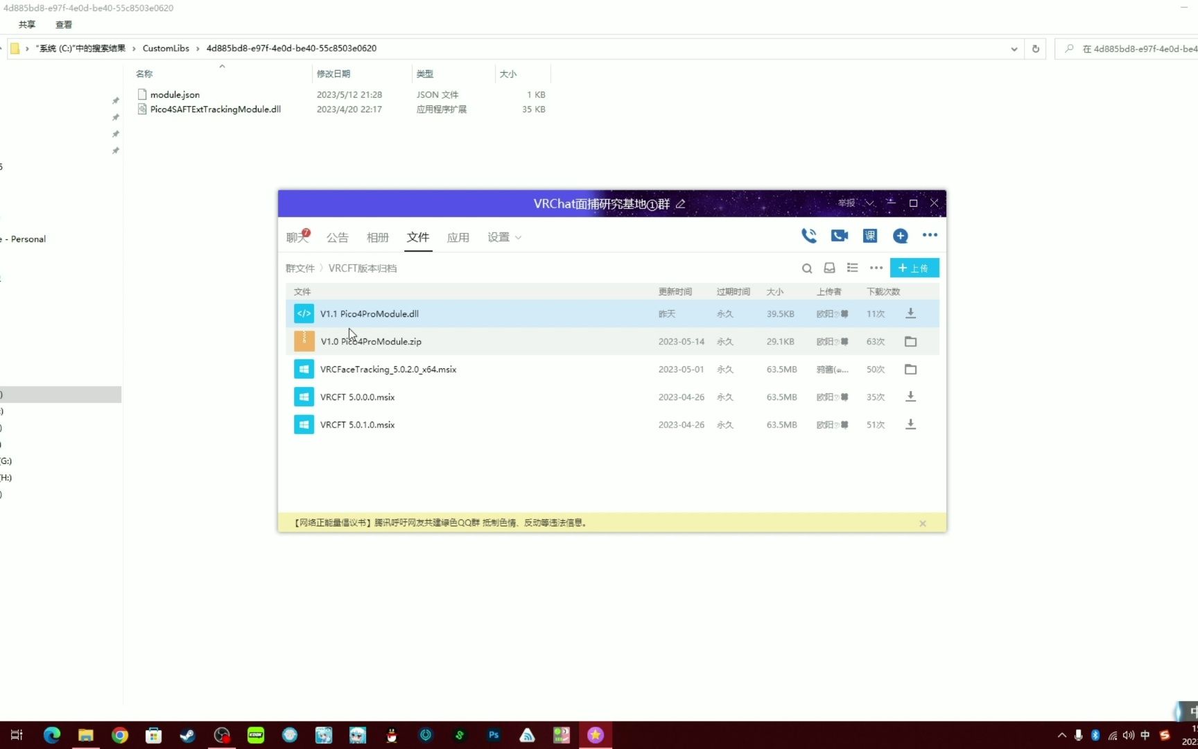Screen dimensions: 1198x749
Task: Start a group video call
Action: click(x=839, y=236)
